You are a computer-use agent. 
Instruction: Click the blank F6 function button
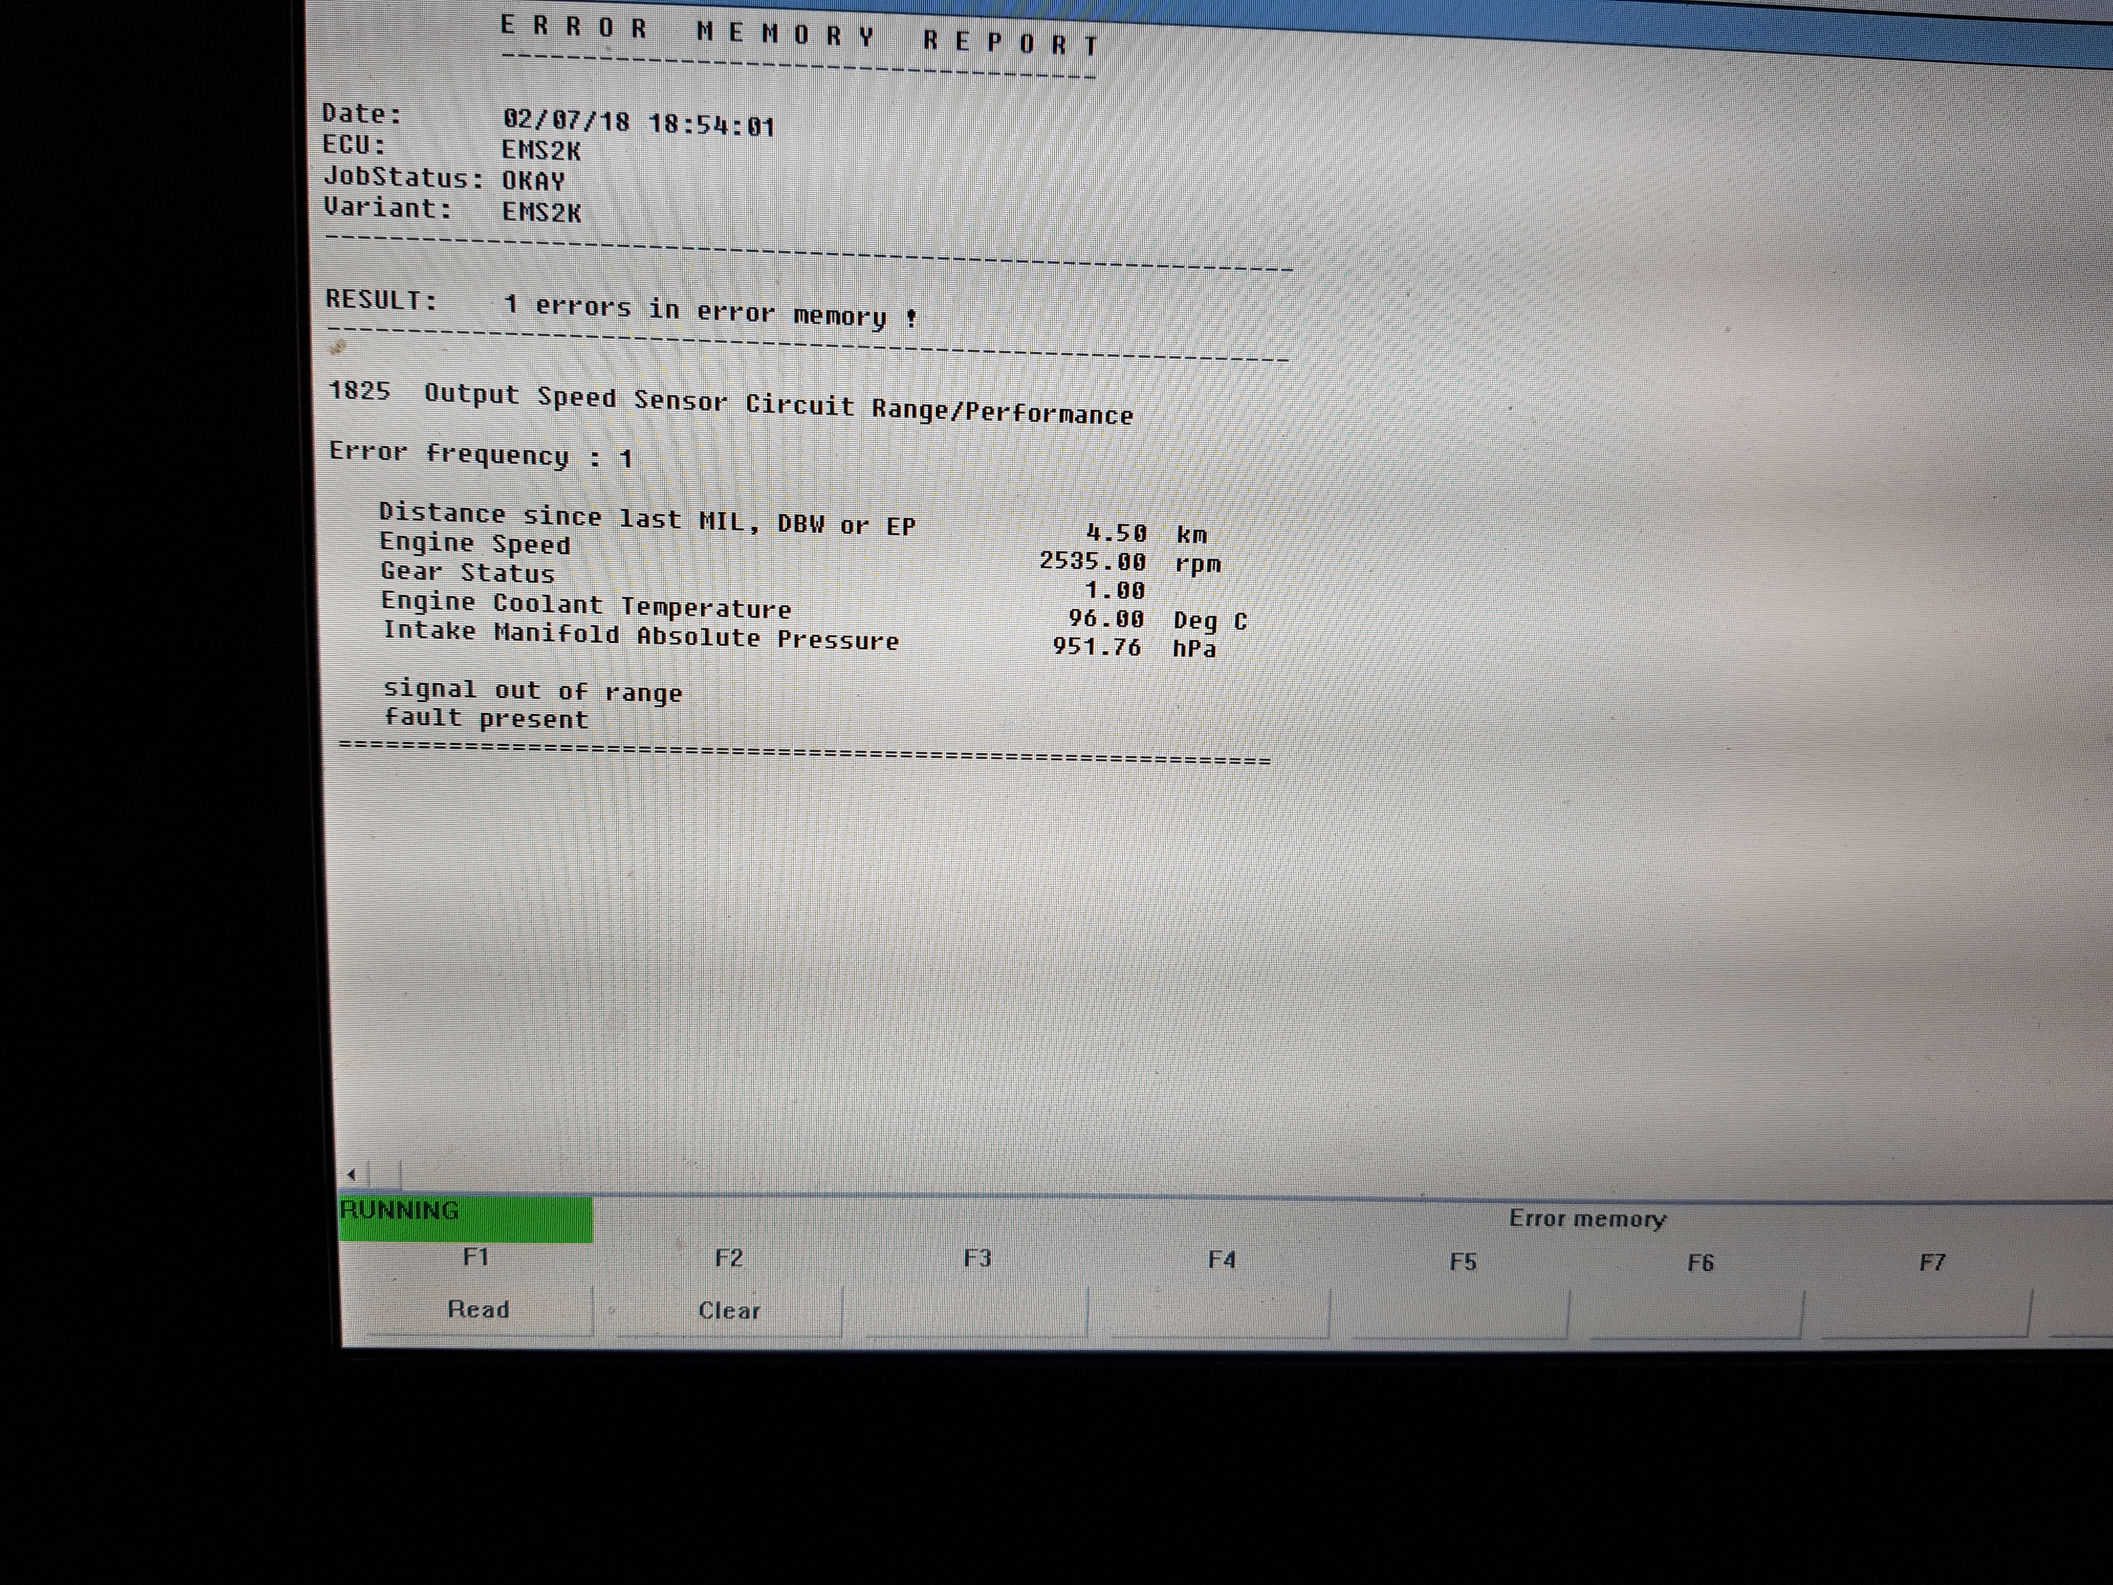point(1697,1316)
